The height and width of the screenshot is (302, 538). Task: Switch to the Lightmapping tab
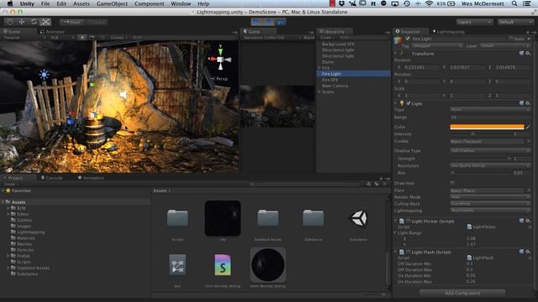pos(450,32)
